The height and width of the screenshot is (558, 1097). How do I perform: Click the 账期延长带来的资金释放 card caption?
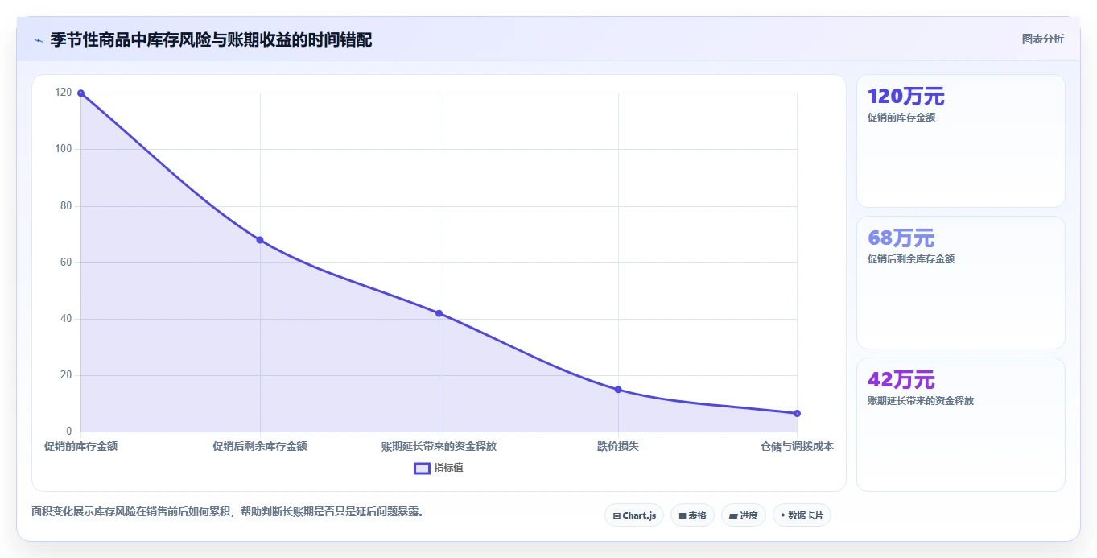(x=921, y=401)
